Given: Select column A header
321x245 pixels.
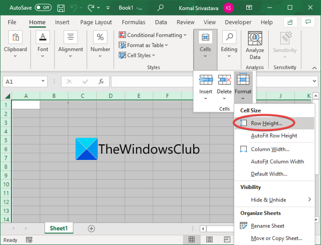Looking at the screenshot, I should point(26,96).
